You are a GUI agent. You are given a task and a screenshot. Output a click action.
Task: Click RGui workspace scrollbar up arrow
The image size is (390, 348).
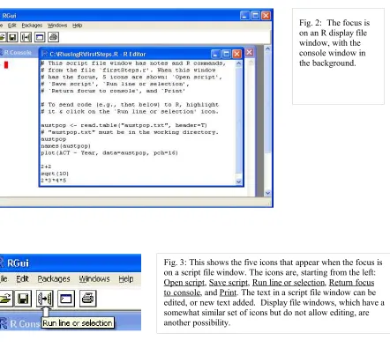click(267, 48)
